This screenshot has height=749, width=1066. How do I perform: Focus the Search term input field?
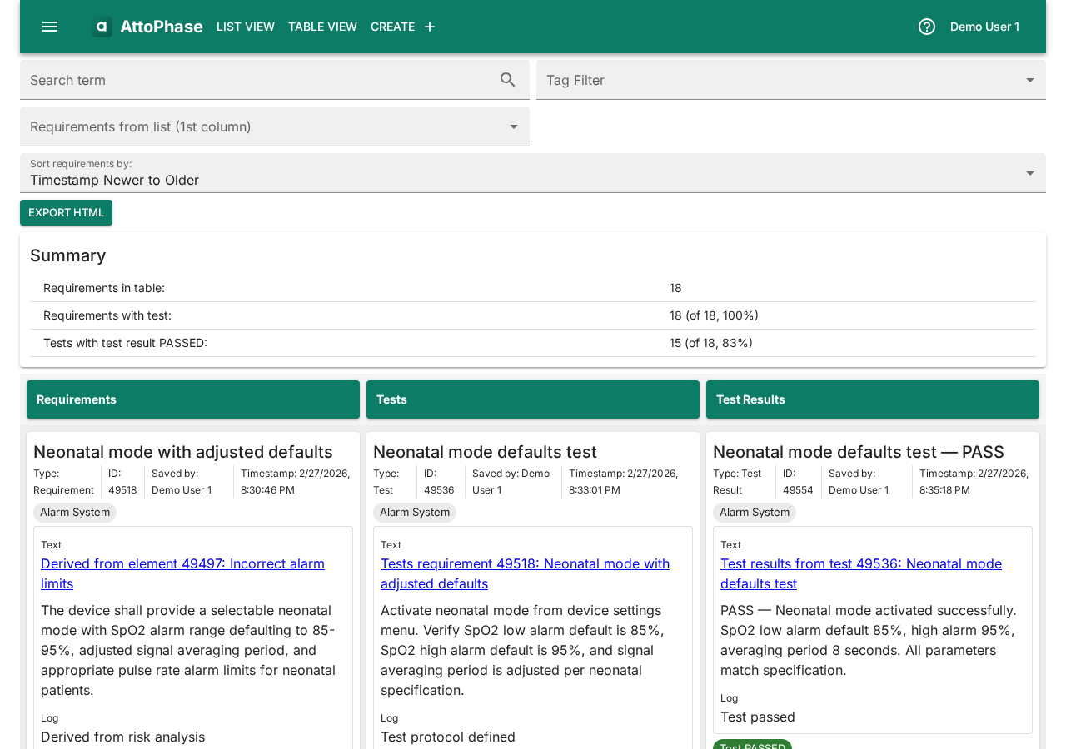tap(258, 80)
